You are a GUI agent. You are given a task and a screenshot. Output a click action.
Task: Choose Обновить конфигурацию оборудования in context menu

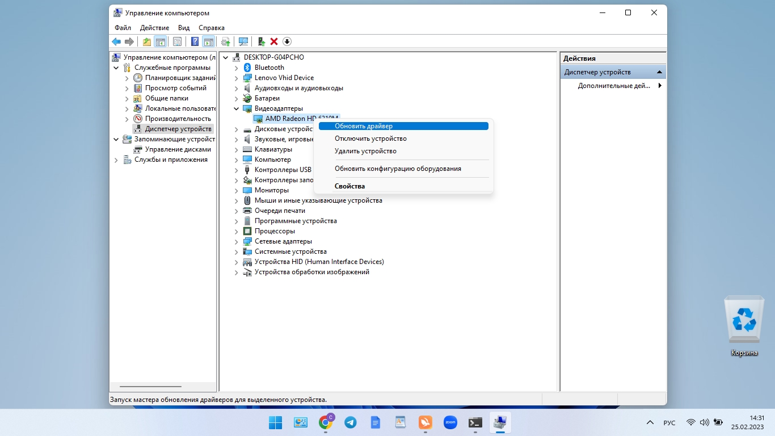tap(403, 169)
